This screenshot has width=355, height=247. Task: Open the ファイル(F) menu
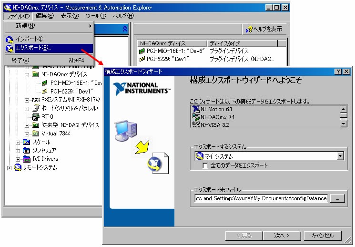(18, 16)
